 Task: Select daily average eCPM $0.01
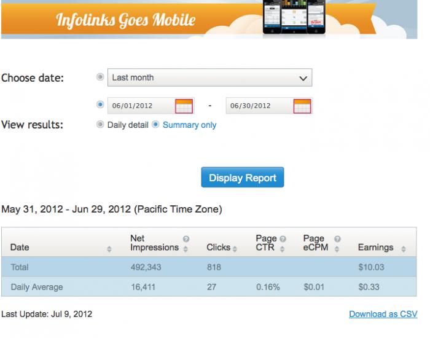pyautogui.click(x=314, y=287)
